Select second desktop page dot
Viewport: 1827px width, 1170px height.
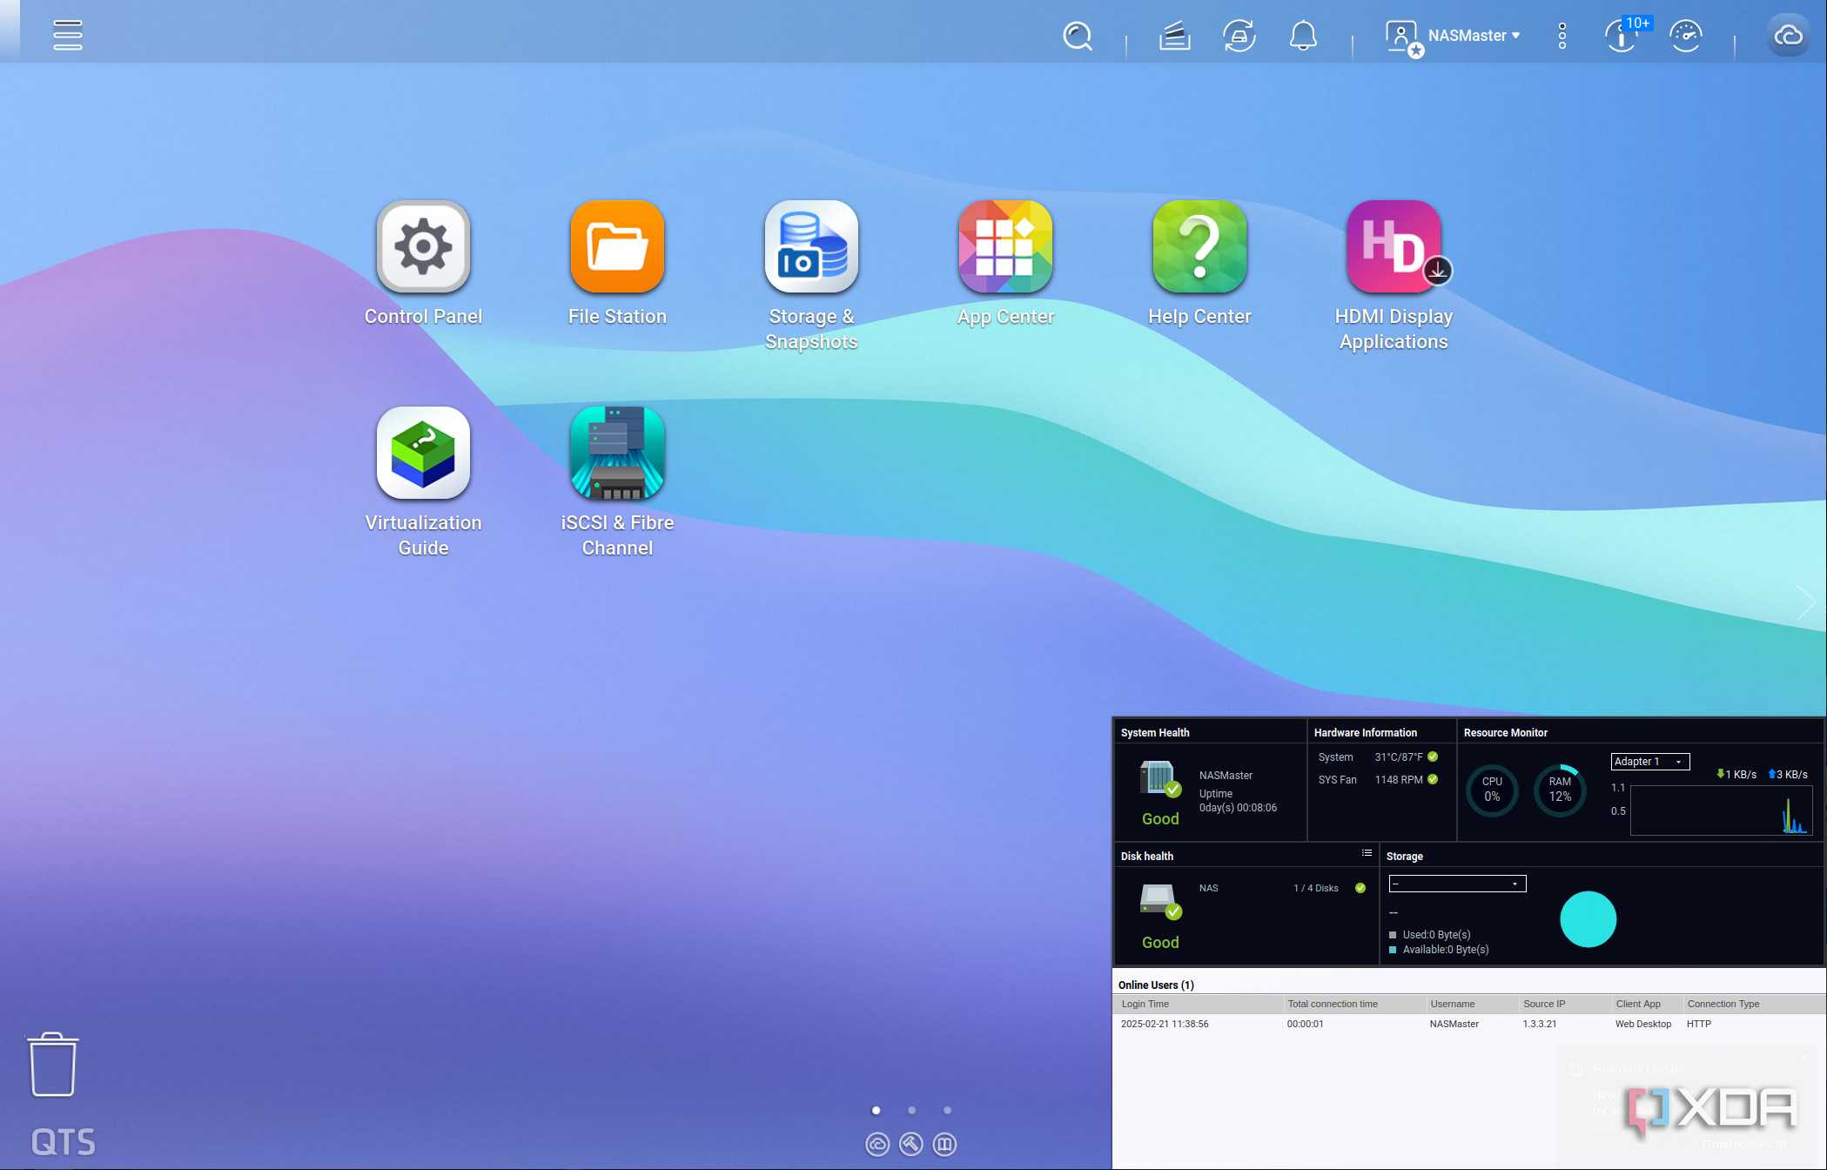pyautogui.click(x=911, y=1110)
